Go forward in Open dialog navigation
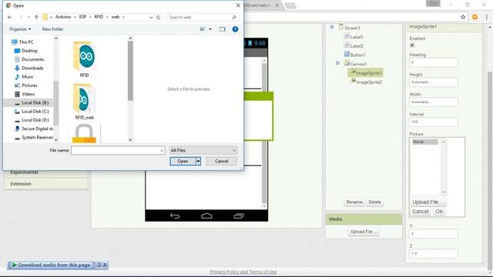The height and width of the screenshot is (277, 493). coord(21,17)
